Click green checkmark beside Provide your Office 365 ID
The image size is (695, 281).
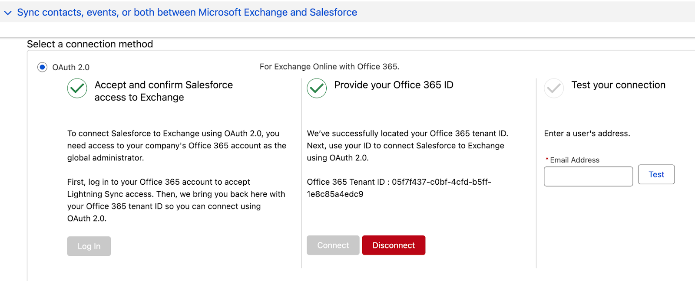317,88
